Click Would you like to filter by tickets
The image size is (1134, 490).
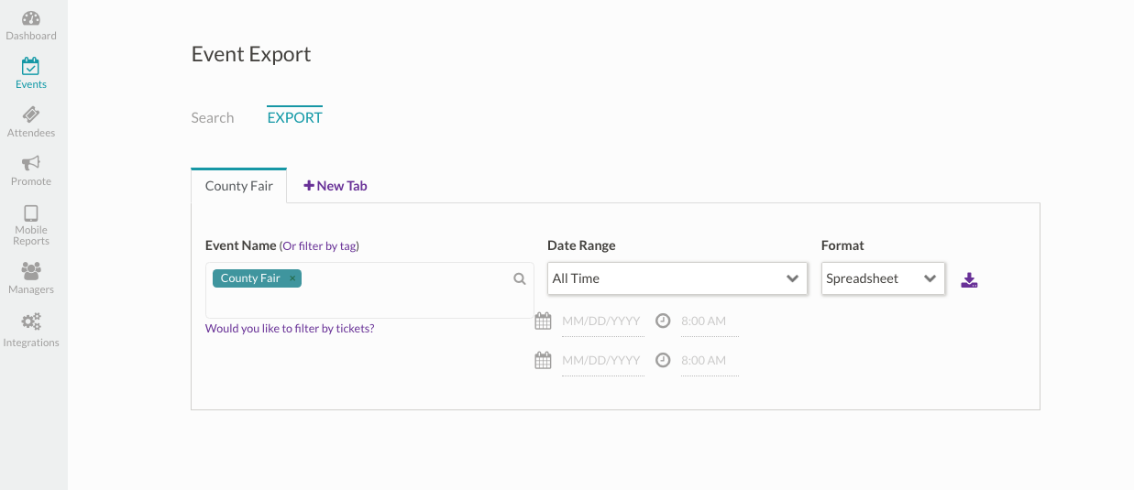click(x=290, y=329)
